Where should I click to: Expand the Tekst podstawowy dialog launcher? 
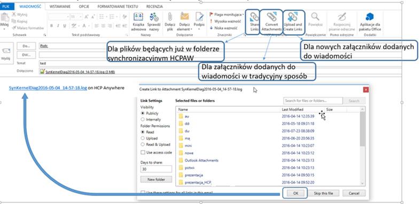[x=127, y=35]
